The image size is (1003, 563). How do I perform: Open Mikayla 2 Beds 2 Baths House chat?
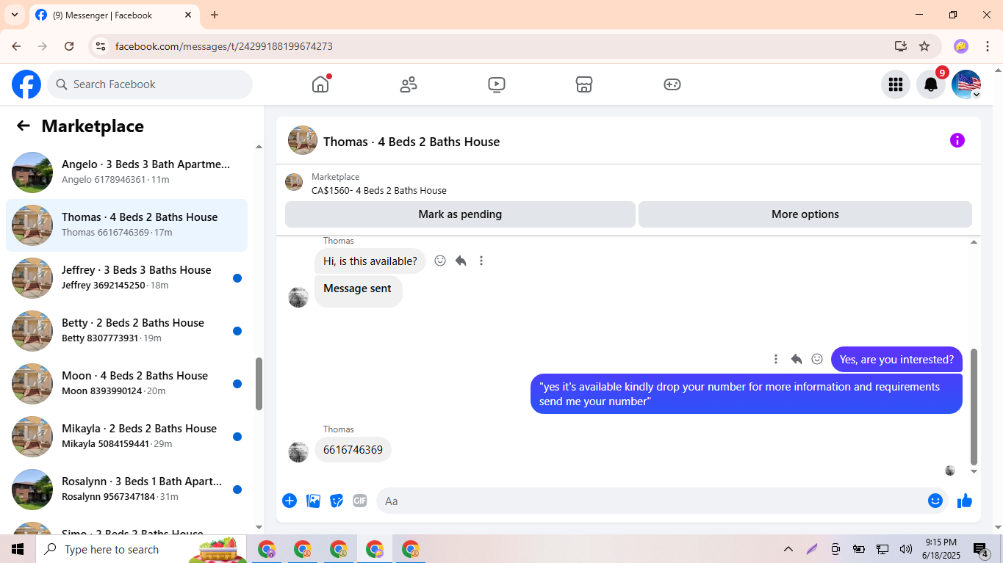tap(126, 437)
